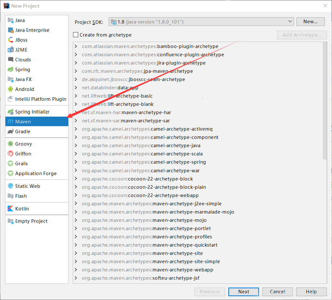Open the Project SDK dropdown
This screenshot has height=300, width=332.
point(201,22)
